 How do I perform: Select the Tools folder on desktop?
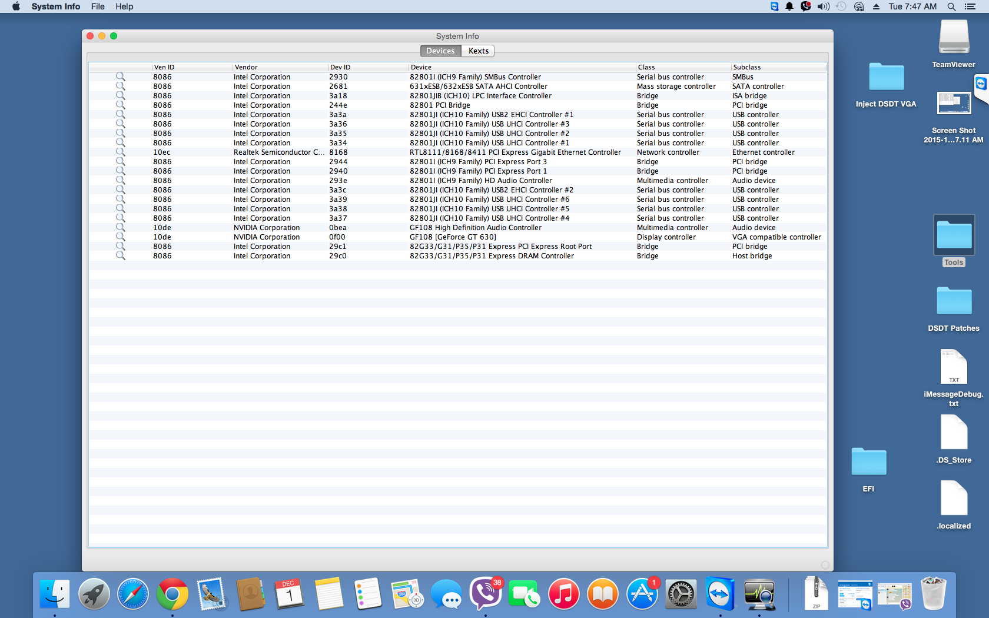pyautogui.click(x=954, y=241)
